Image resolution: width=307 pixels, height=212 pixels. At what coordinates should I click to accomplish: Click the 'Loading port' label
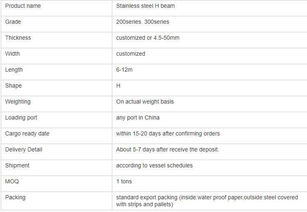21,117
